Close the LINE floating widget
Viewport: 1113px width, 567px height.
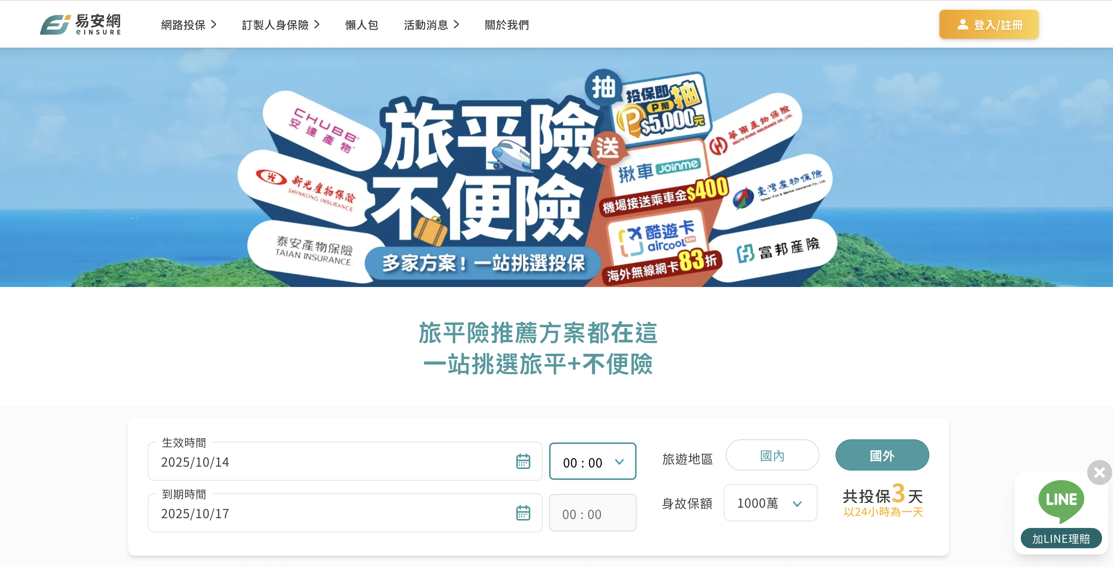tap(1099, 472)
